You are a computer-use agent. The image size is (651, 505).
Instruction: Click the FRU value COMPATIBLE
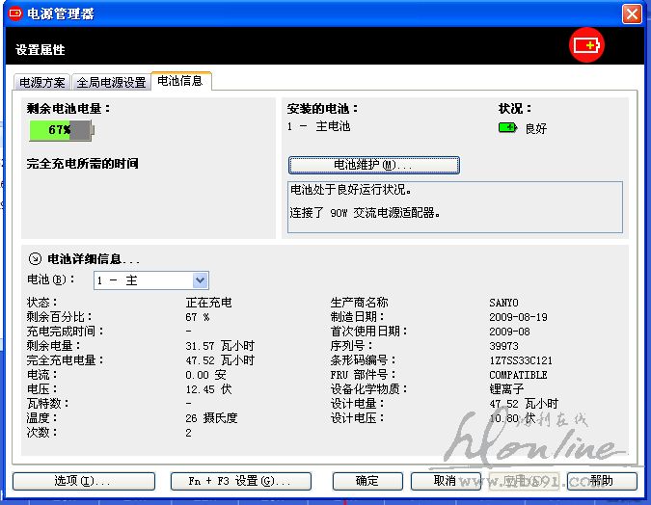(x=518, y=375)
